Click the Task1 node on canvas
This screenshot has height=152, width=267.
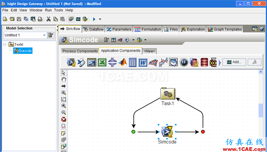click(168, 94)
